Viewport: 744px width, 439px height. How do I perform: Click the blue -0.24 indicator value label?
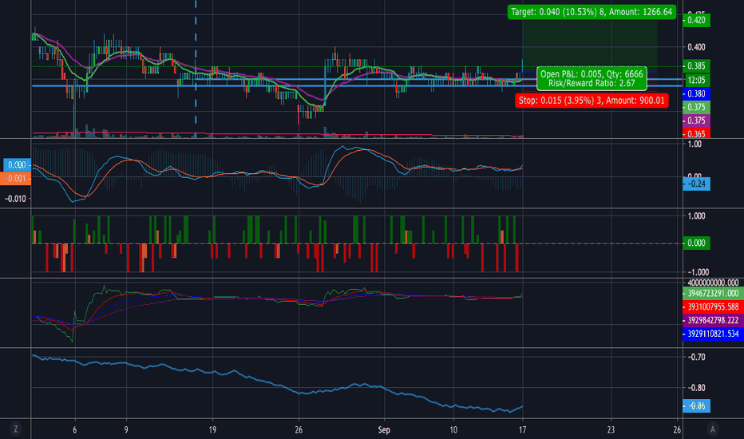(x=696, y=184)
